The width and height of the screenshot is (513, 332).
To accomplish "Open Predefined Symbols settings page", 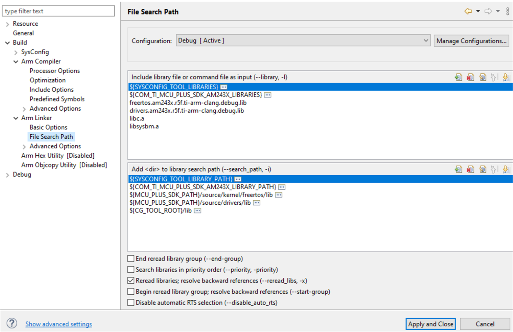I will point(57,99).
